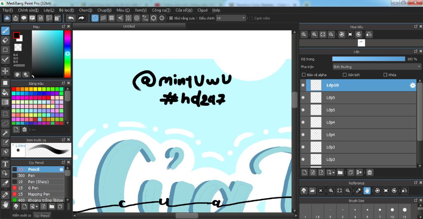The width and height of the screenshot is (423, 219).
Task: Open the Tệp(F) menu
Action: tap(7, 10)
